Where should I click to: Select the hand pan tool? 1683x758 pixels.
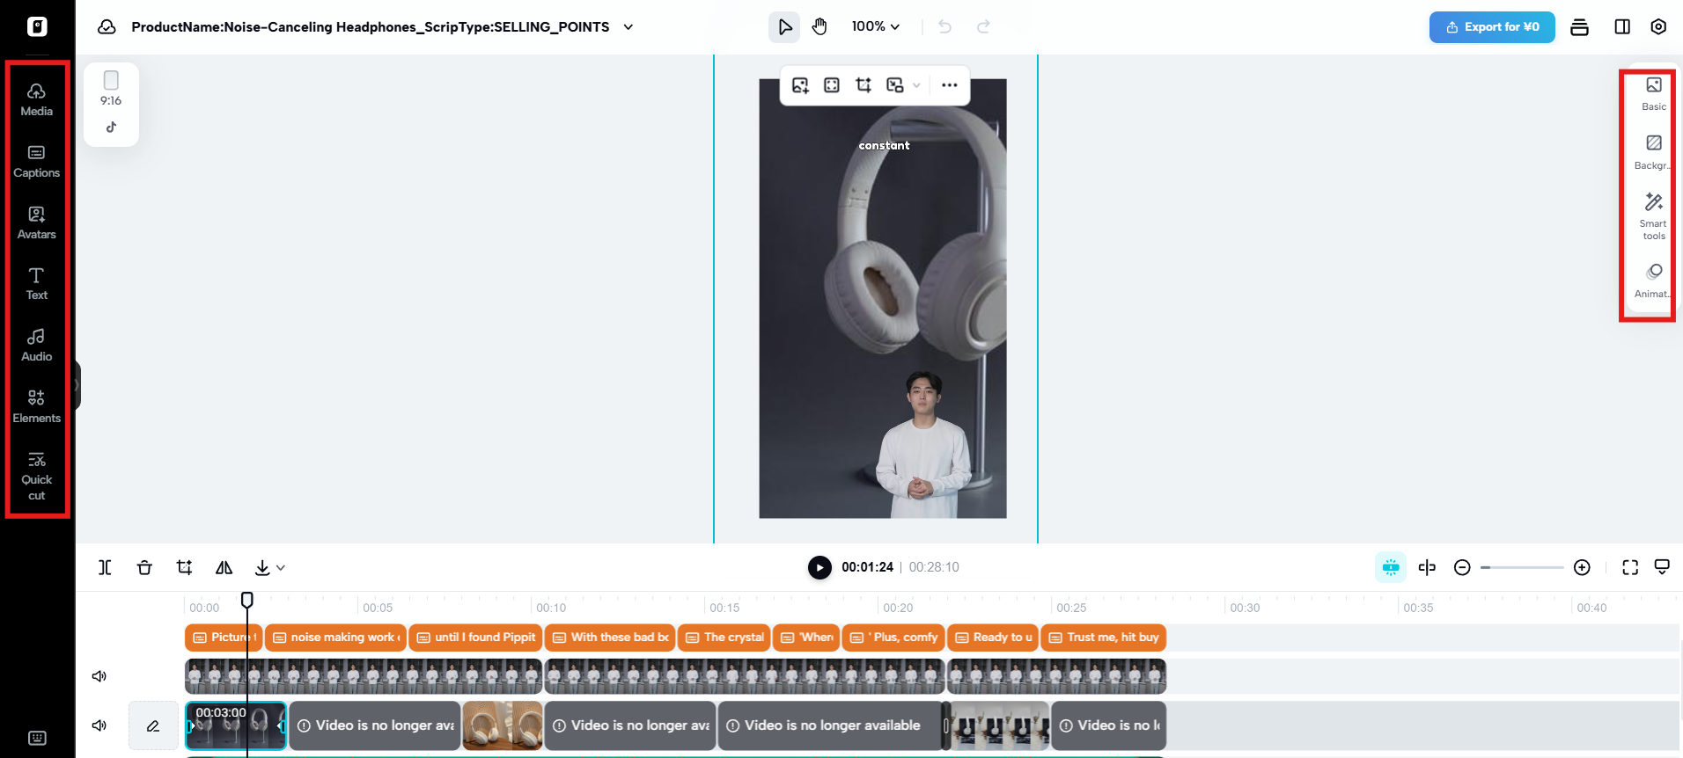pyautogui.click(x=819, y=27)
